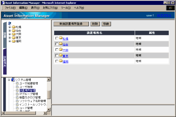This screenshot has height=117, width=176.
Task: Open the 札幌 link in table
Action: point(65,39)
